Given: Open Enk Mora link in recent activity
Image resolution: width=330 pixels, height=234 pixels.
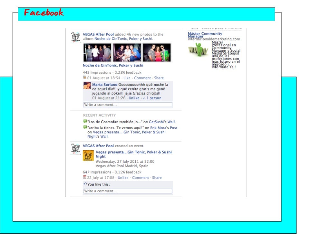Looking at the screenshot, I should tap(158, 128).
